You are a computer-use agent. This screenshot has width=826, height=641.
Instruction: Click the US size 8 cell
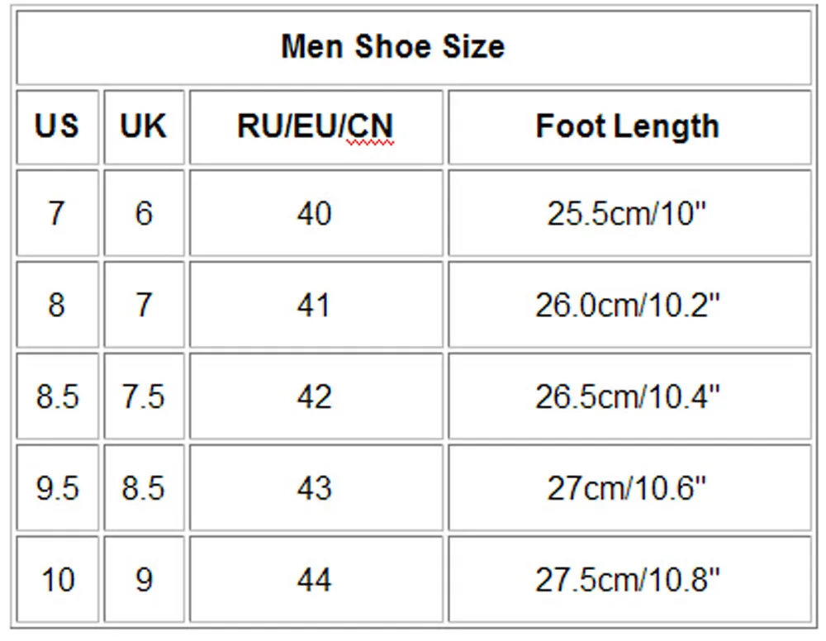(57, 306)
